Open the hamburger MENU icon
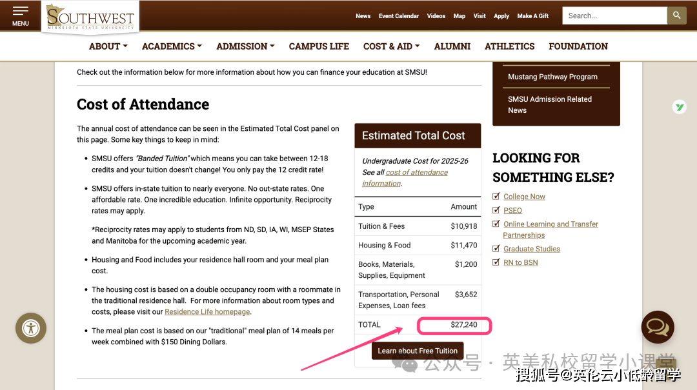The image size is (697, 390). (21, 16)
